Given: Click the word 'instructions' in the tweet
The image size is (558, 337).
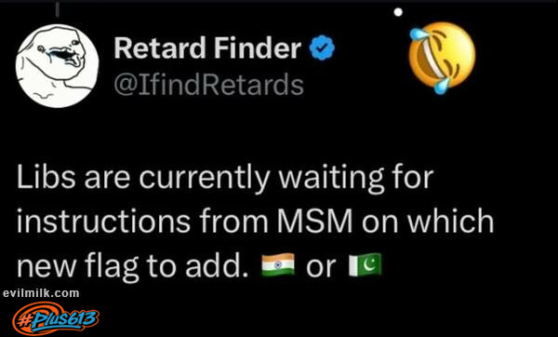Looking at the screenshot, I should (103, 222).
